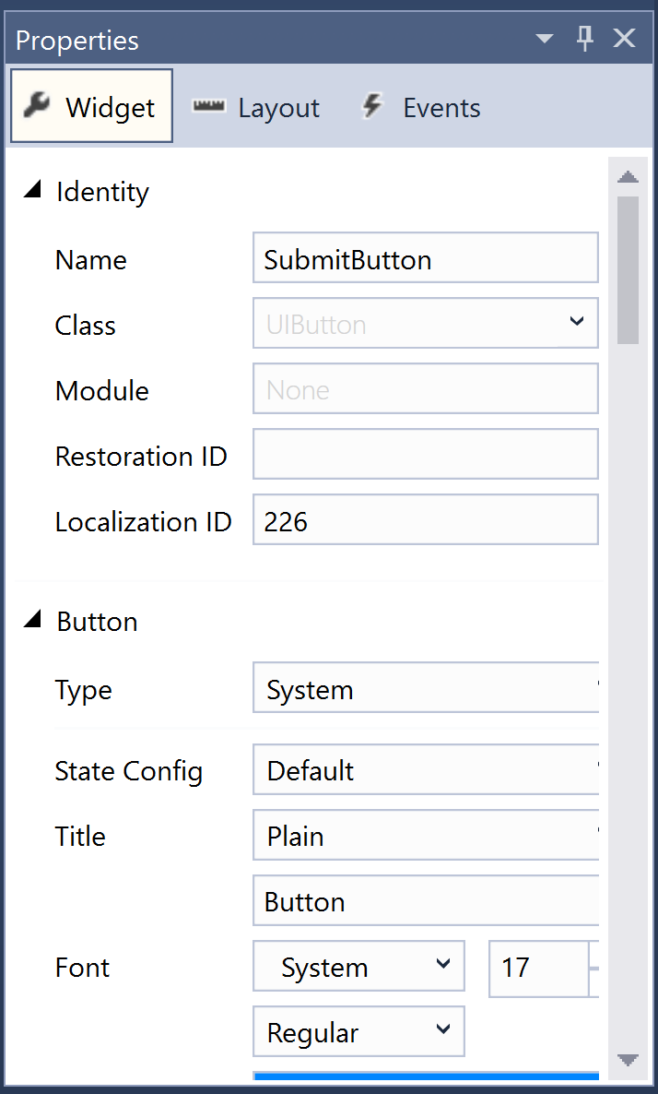This screenshot has width=658, height=1094.
Task: Click the ruler icon for Layout
Action: (209, 107)
